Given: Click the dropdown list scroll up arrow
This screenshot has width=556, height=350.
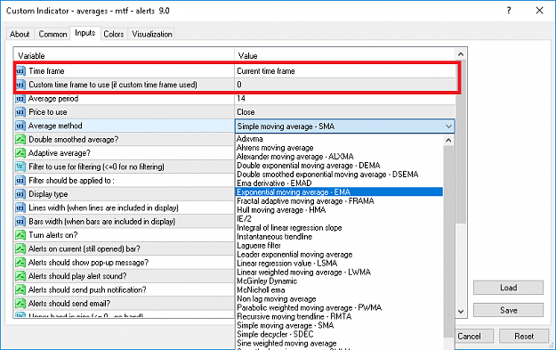Looking at the screenshot, I should click(x=448, y=140).
